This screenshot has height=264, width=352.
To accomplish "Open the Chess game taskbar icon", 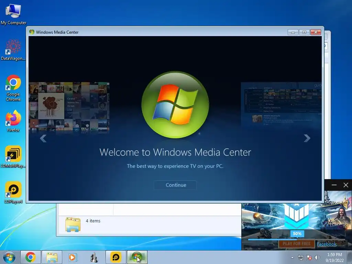I will (94, 257).
